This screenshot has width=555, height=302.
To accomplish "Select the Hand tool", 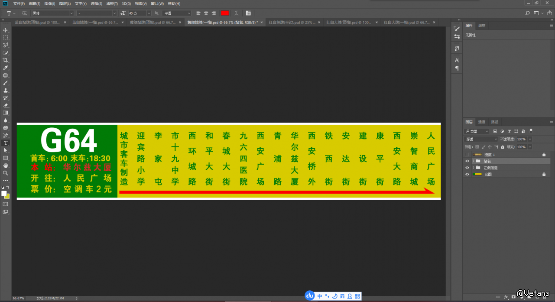I will point(6,166).
